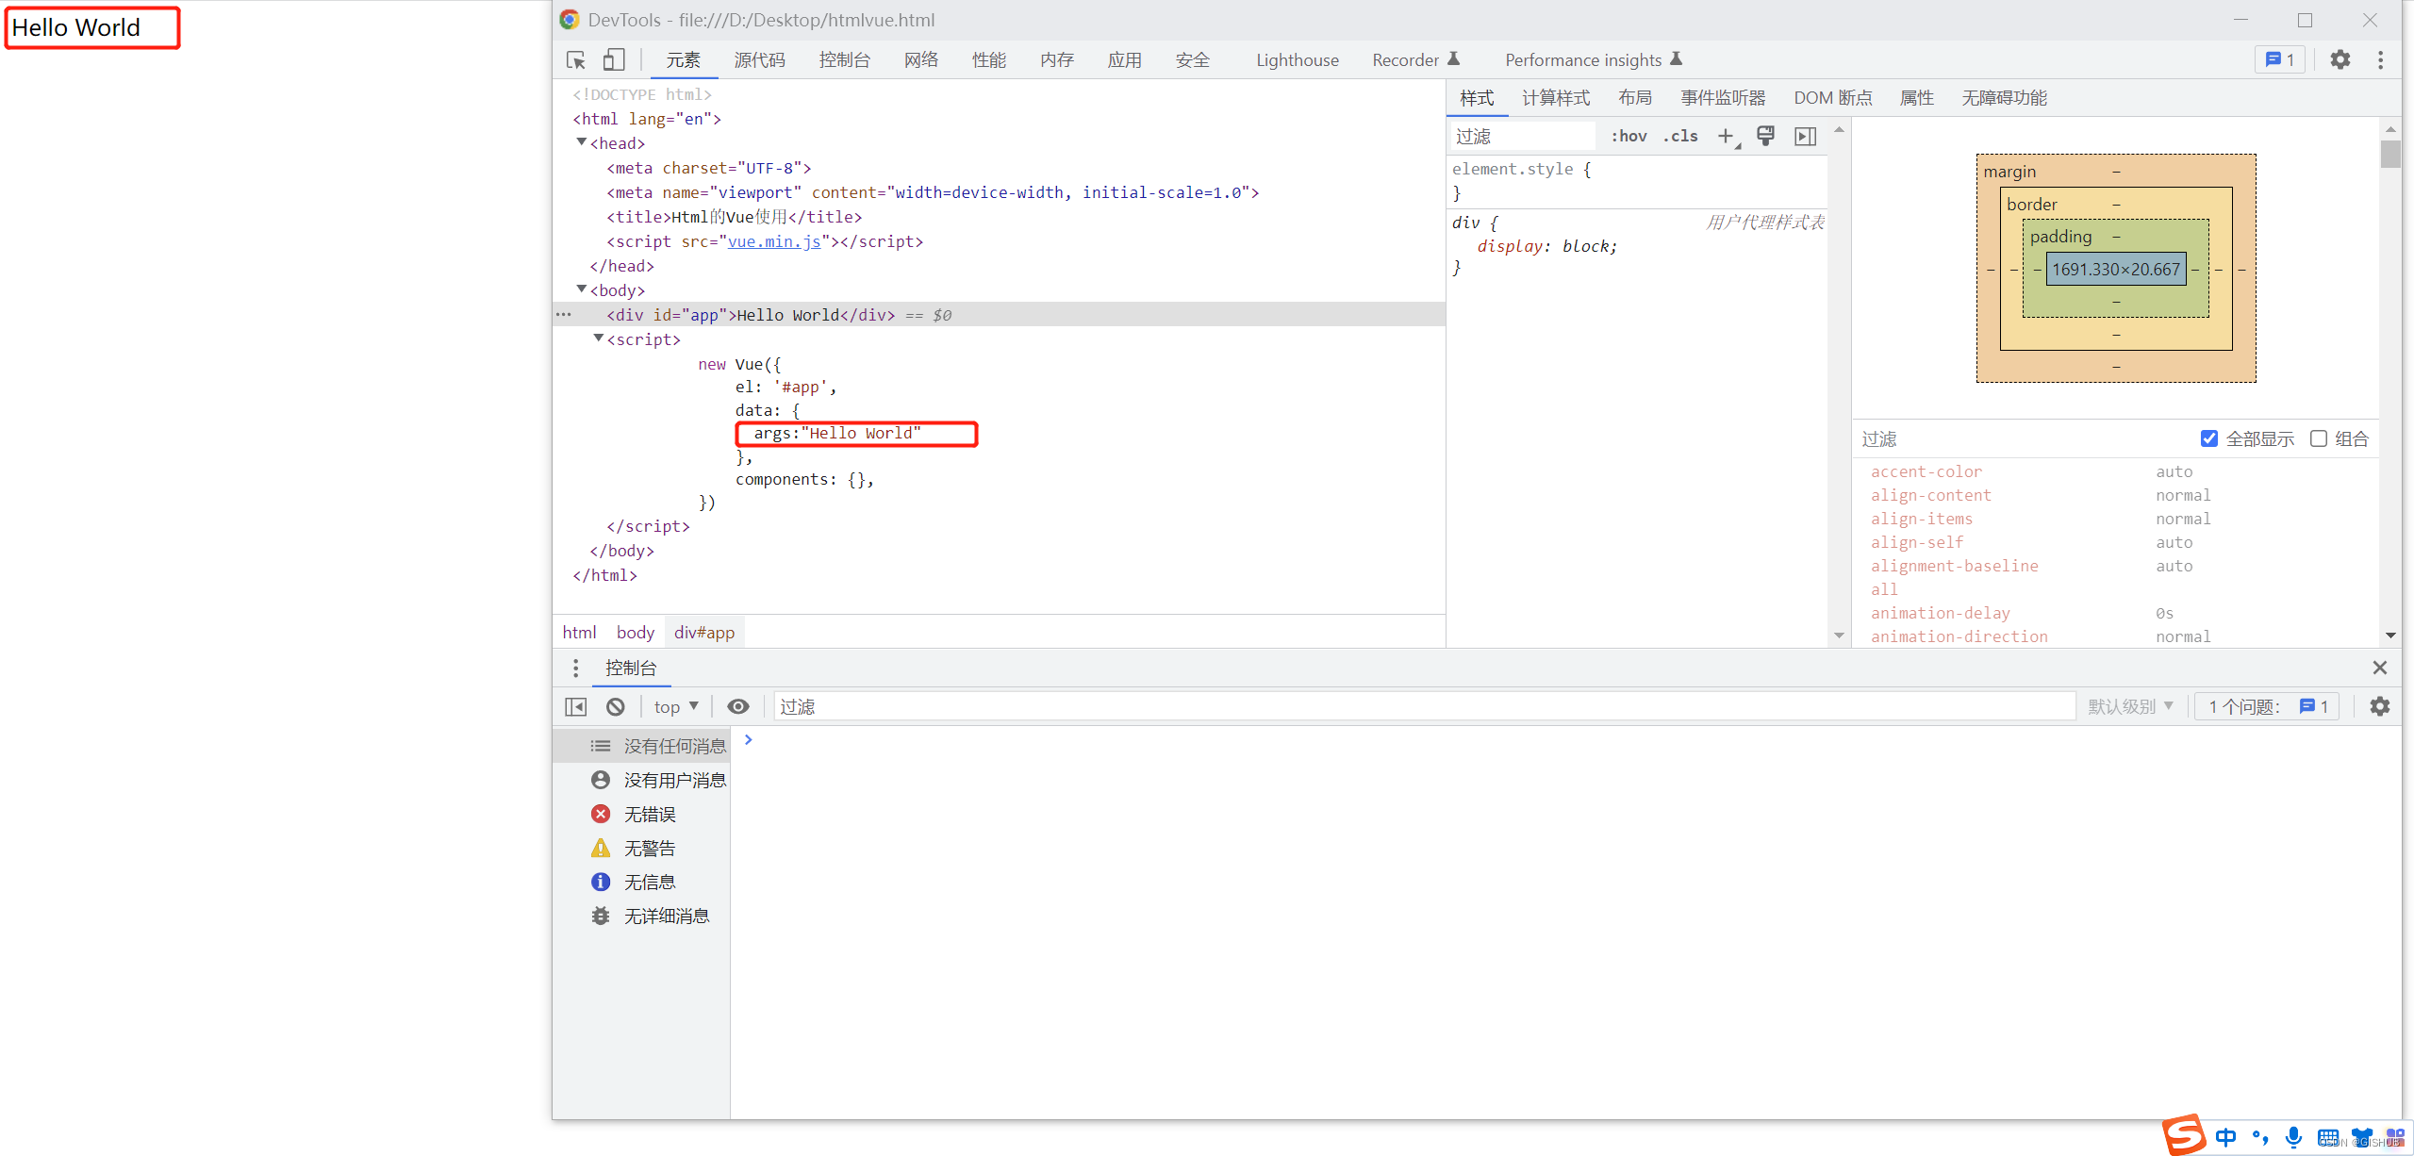Click the display: block style declaration
Image resolution: width=2414 pixels, height=1156 pixels.
[x=1546, y=246]
